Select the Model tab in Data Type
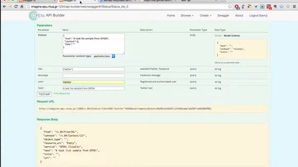This screenshot has height=167, width=298. click(x=218, y=36)
